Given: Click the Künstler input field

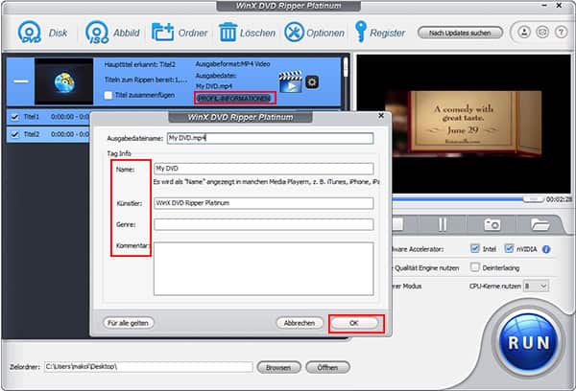Looking at the screenshot, I should (x=264, y=203).
